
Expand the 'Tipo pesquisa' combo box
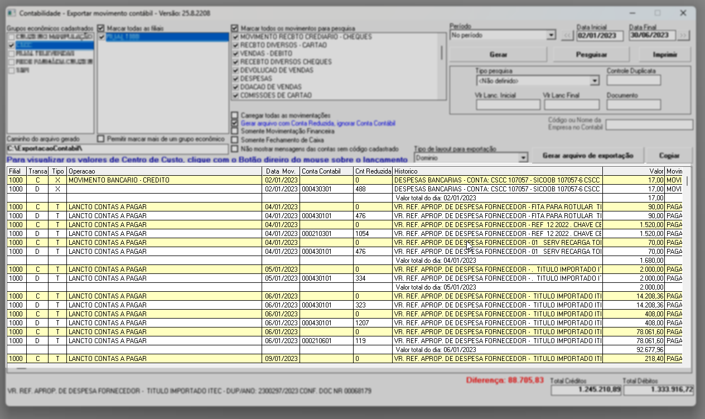tap(594, 80)
